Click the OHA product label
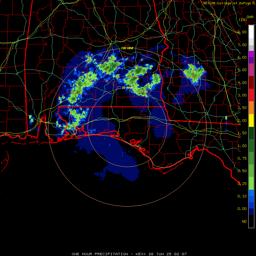Screen dimensions: 256x256 tap(250, 17)
